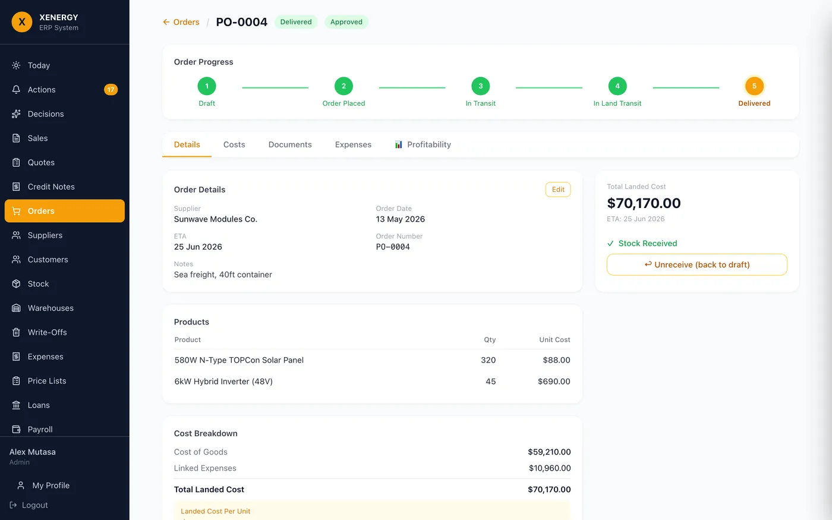
Task: Click the Payroll wallet icon
Action: coord(16,430)
